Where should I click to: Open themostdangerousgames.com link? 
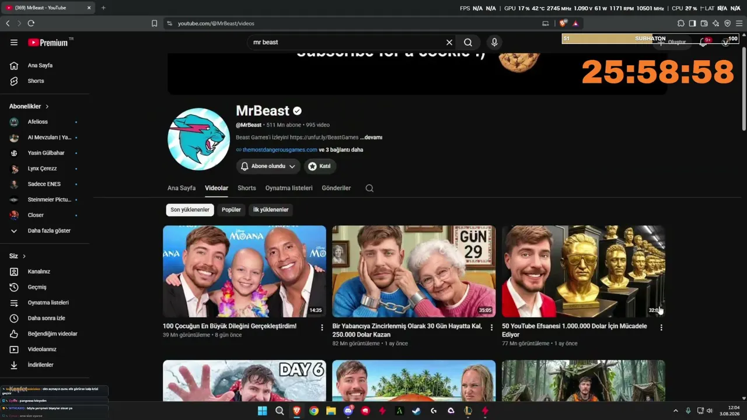tap(280, 150)
